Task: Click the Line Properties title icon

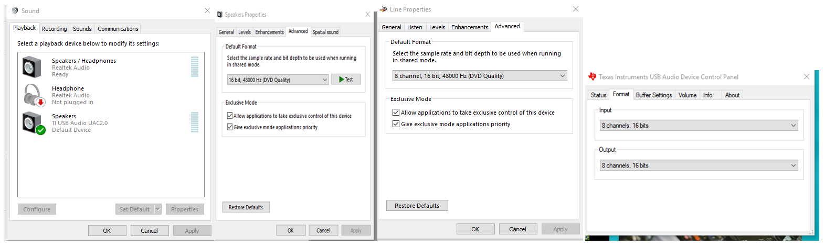Action: click(384, 9)
